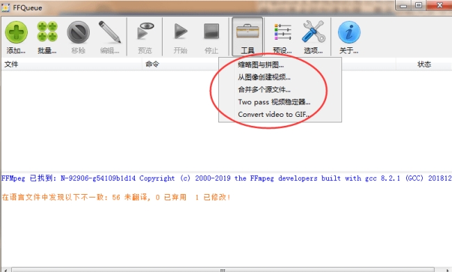Screen dimensions: 452x272
Task: Open the 批量 batch add icon
Action: (x=47, y=32)
